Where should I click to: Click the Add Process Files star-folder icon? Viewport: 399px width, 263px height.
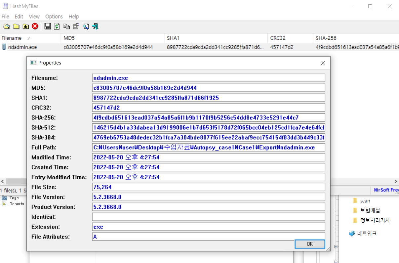25,26
